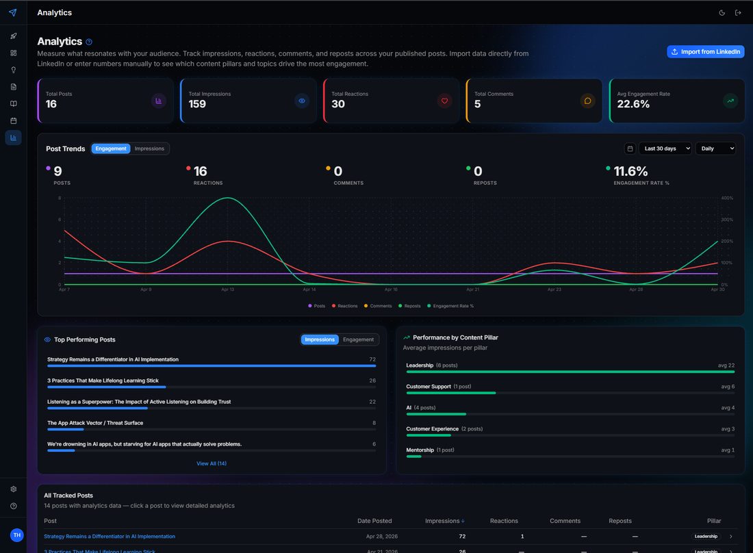Toggle Posts series in chart legend

317,306
